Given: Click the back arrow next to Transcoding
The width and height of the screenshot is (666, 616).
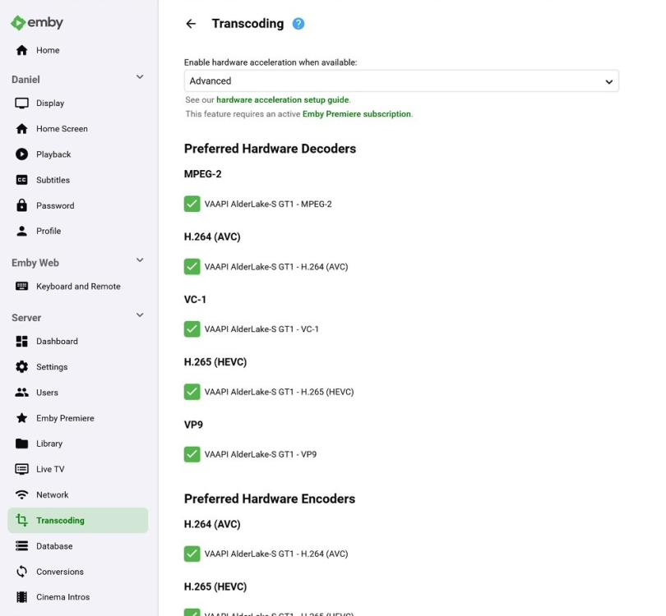Looking at the screenshot, I should [x=191, y=24].
